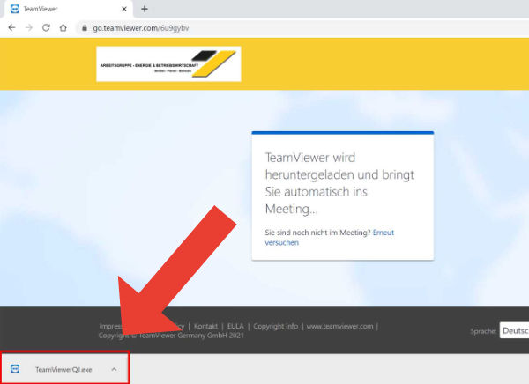View site info via the padlock icon
The width and height of the screenshot is (529, 384).
85,28
